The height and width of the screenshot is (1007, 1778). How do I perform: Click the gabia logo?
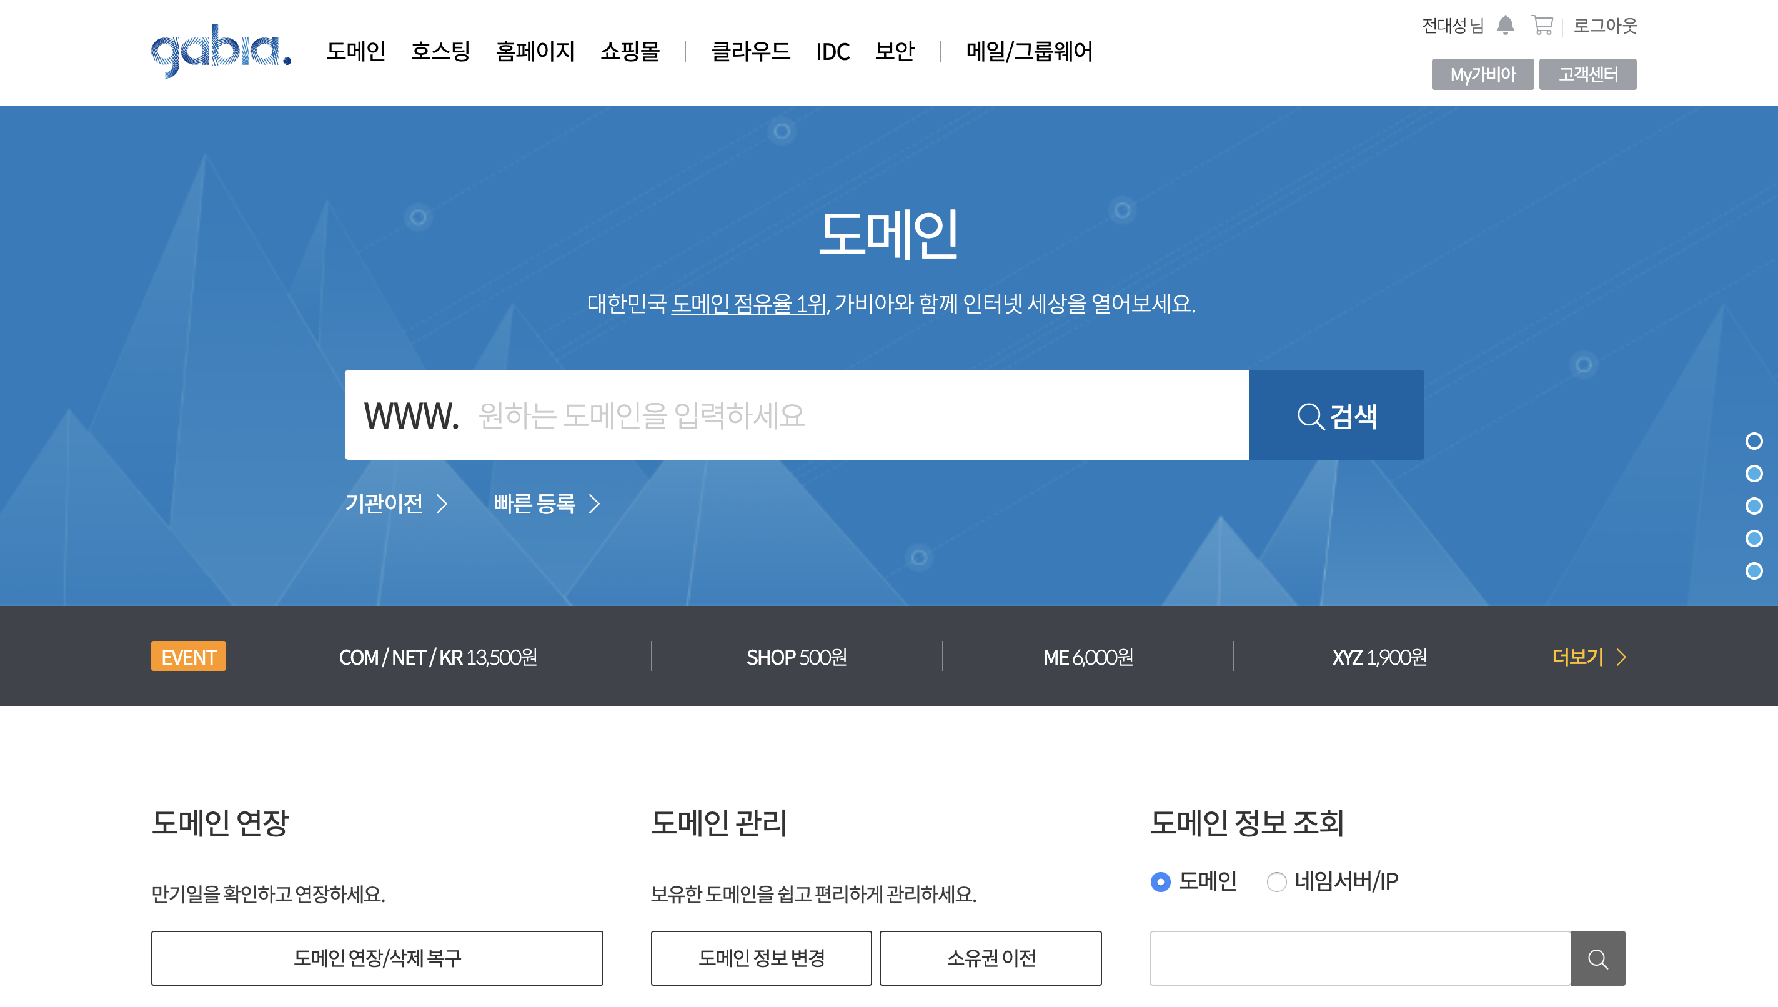221,50
